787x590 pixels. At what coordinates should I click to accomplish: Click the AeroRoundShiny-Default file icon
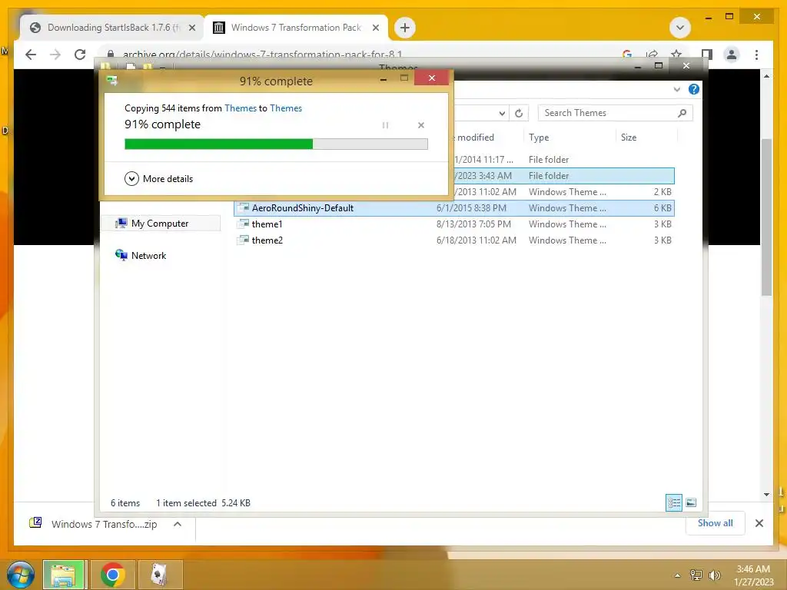244,207
